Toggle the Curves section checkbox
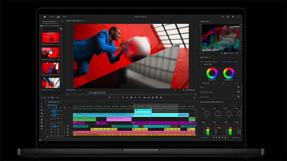Viewport: 287px width, 161px height. click(238, 87)
